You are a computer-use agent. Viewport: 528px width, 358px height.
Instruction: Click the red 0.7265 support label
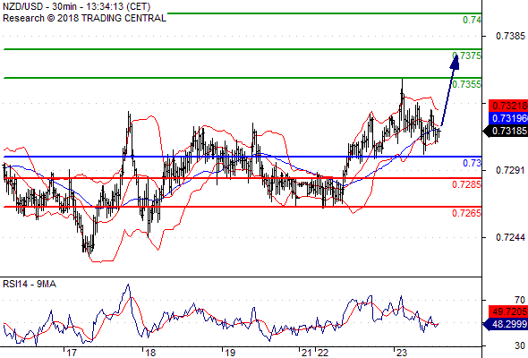pos(466,213)
